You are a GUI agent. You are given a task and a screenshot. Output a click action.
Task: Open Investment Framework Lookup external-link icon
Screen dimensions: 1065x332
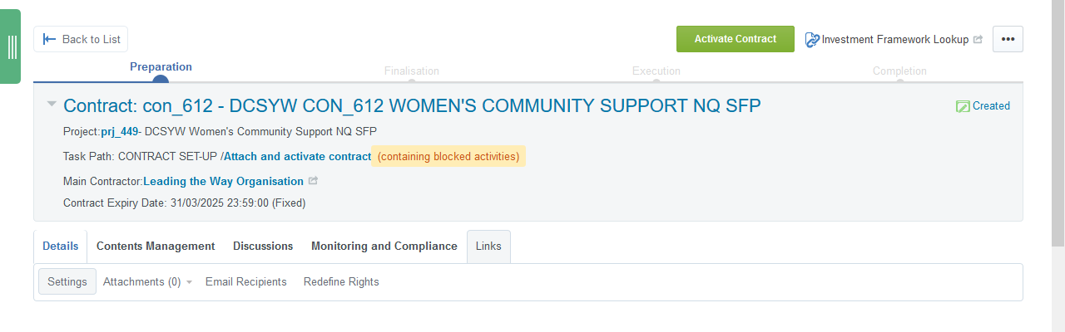coord(978,39)
